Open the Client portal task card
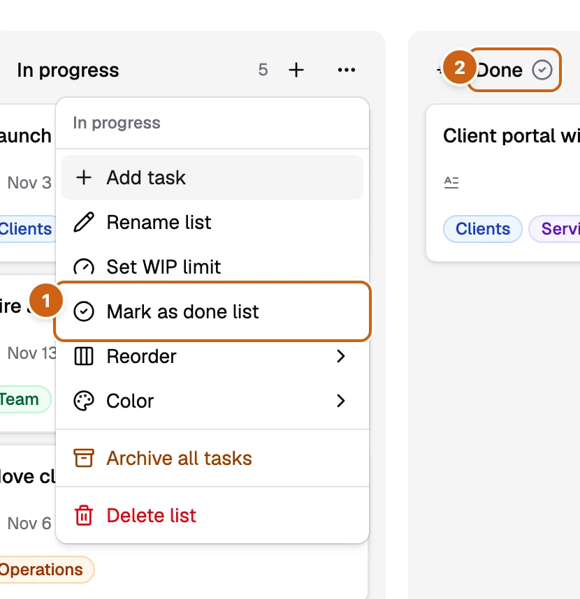 [503, 183]
